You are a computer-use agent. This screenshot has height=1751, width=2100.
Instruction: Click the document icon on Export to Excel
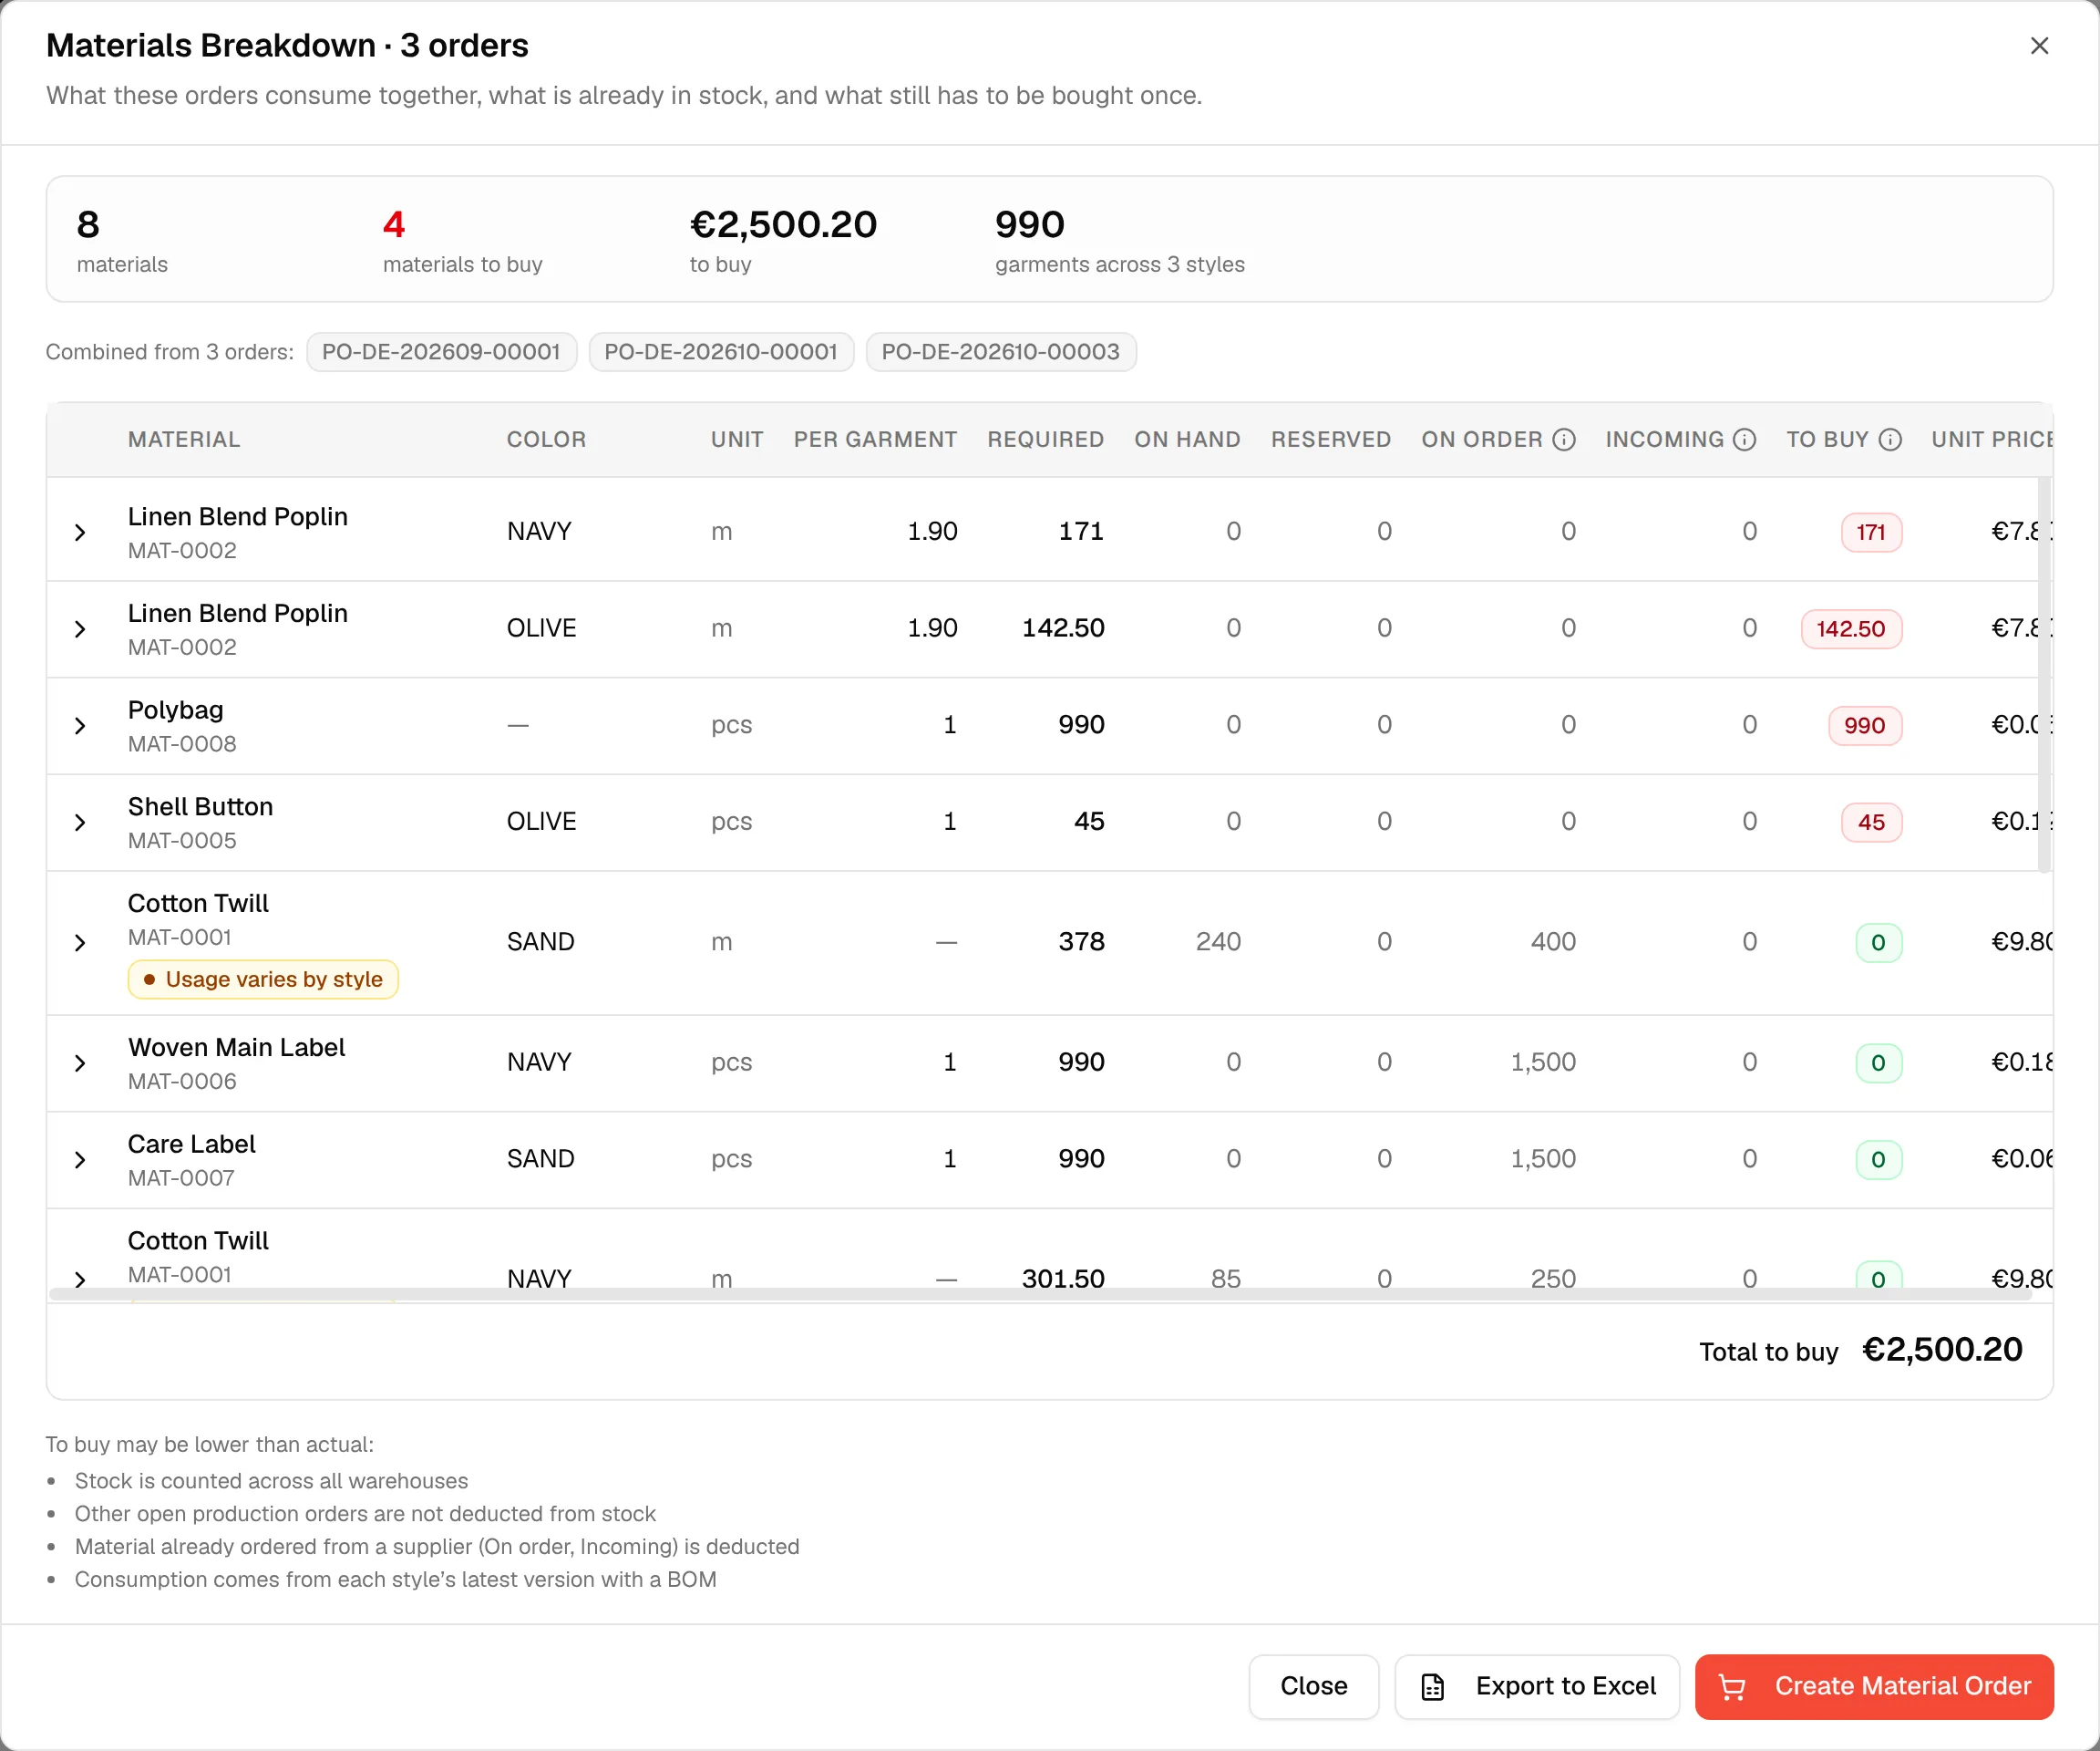tap(1433, 1687)
